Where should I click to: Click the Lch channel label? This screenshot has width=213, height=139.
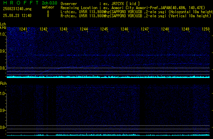(3, 24)
